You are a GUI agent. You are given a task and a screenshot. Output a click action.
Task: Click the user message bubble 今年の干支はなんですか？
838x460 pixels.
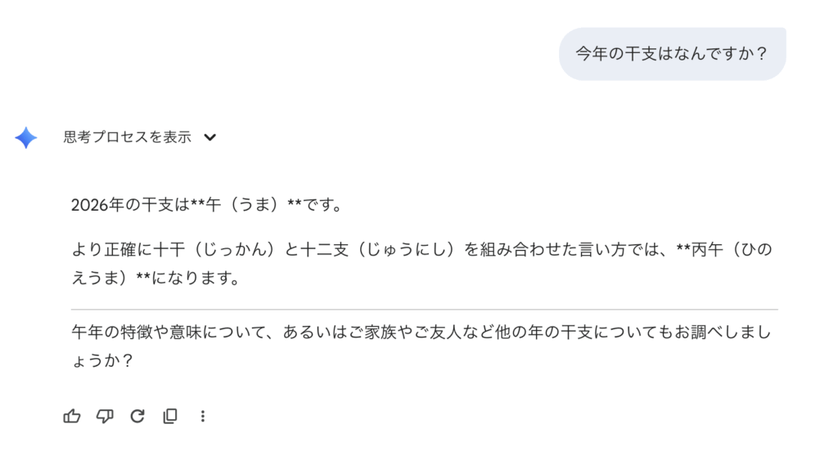point(671,54)
